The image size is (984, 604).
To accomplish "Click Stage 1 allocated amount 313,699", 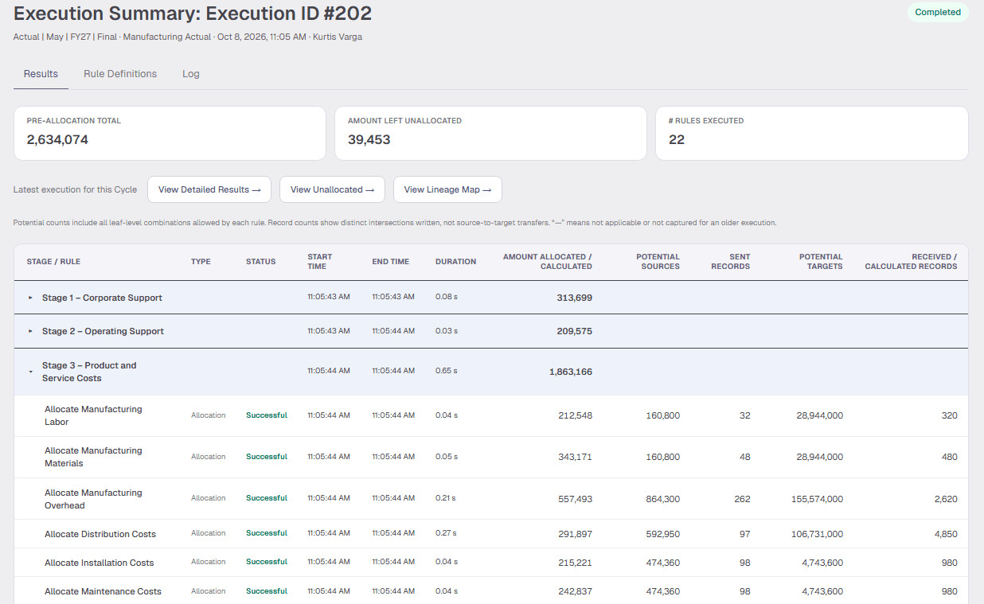I will [574, 298].
